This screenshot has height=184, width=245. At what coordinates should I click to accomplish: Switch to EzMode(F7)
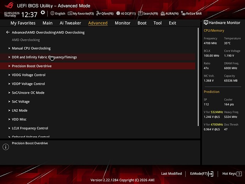point(202,174)
